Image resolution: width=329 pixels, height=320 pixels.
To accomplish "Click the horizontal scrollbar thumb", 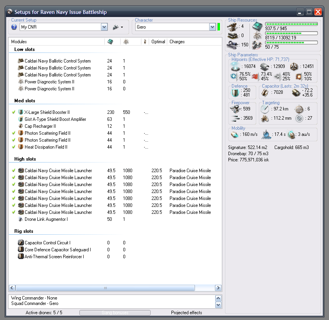I will [105, 288].
